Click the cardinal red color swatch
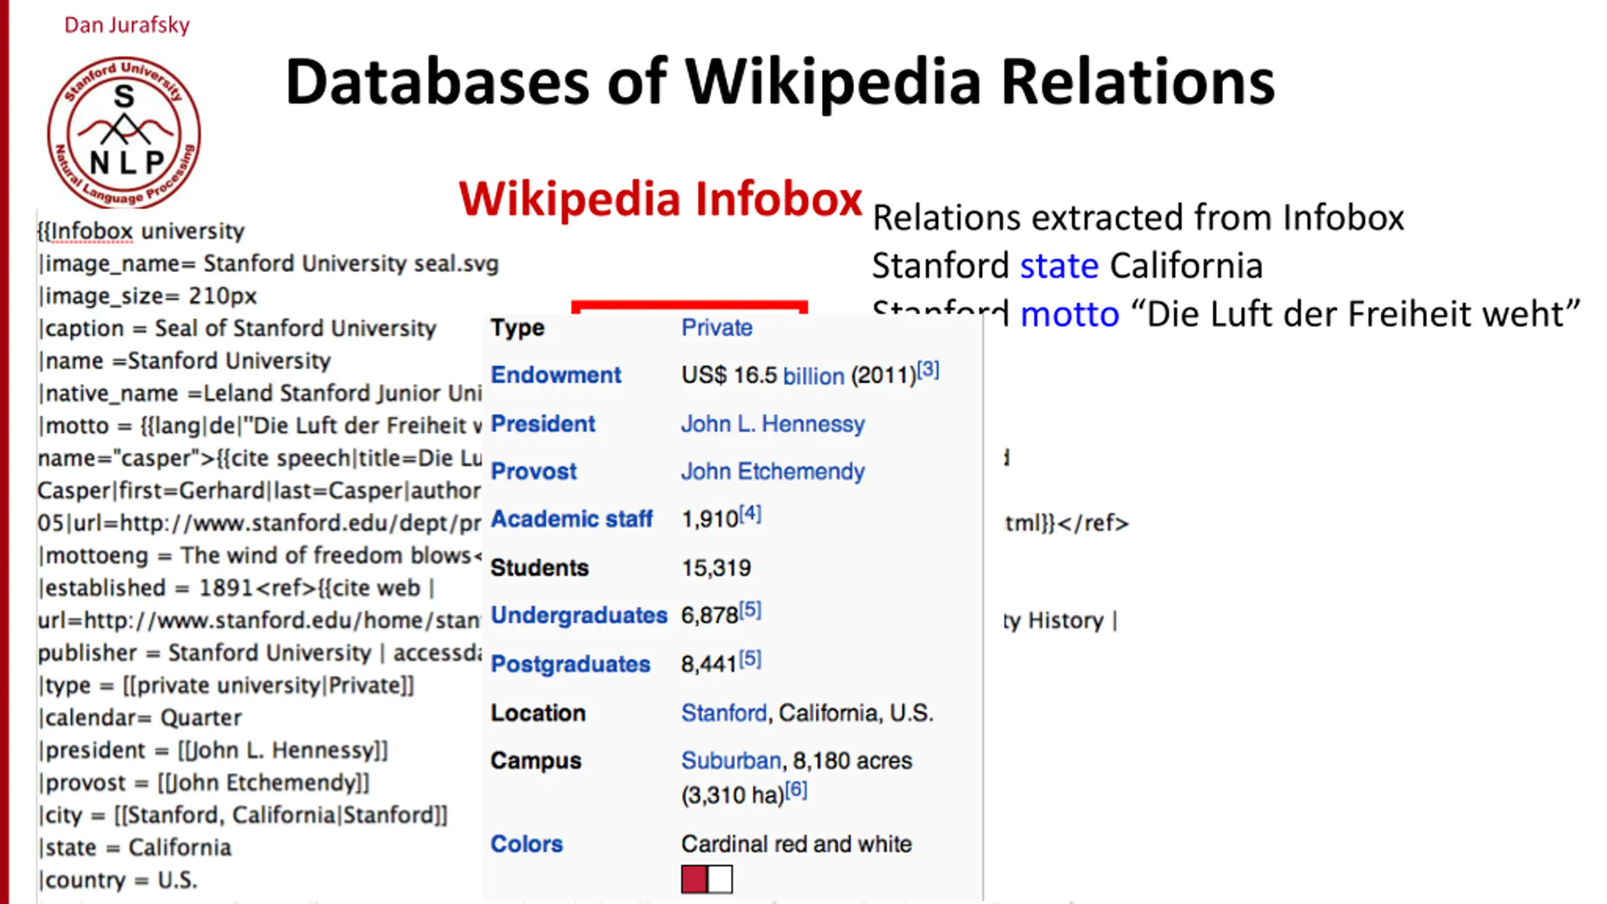 click(694, 880)
